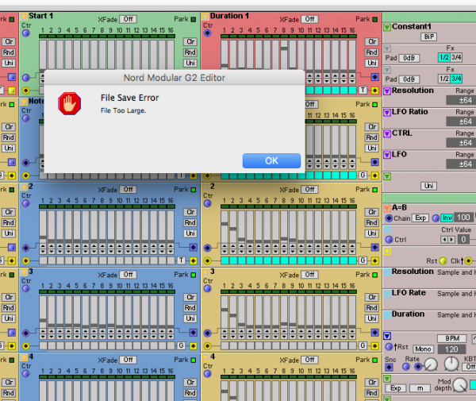Screen dimensions: 476x401
Task: Click the Chain input connector in A=B
Action: pyautogui.click(x=389, y=218)
